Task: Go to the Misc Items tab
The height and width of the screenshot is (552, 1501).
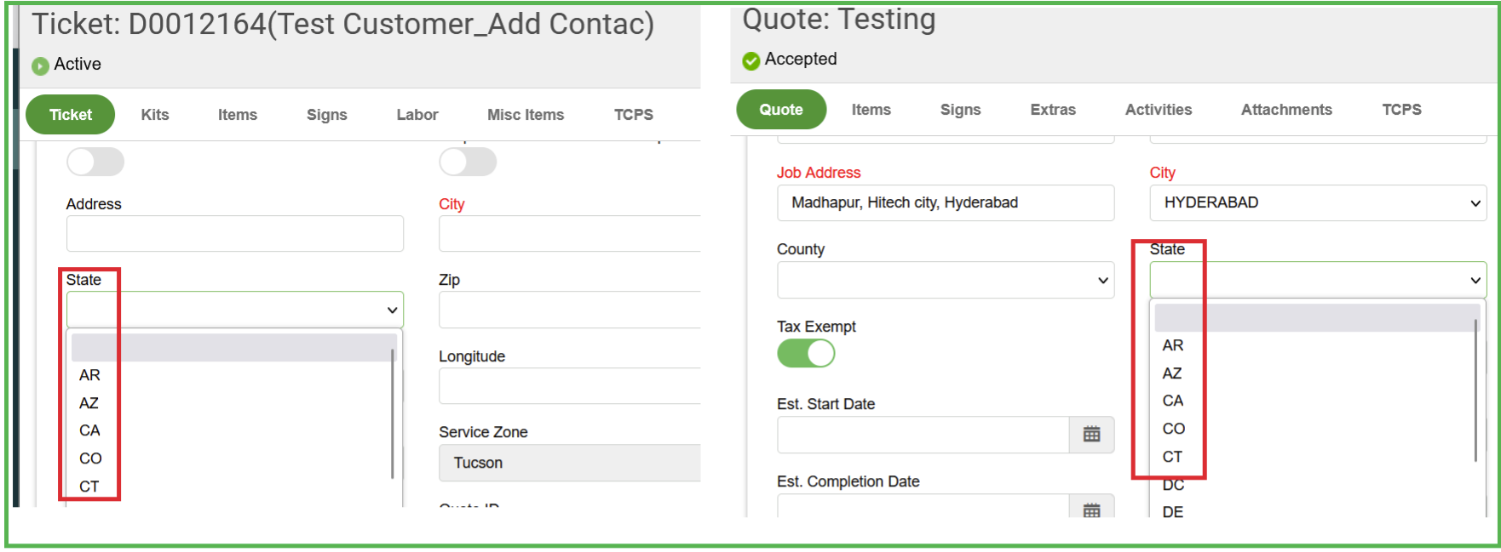Action: click(525, 115)
